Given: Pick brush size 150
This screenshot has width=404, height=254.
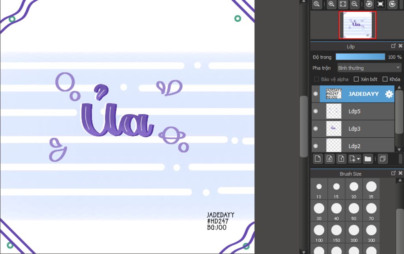Looking at the screenshot, I should click(x=336, y=233).
